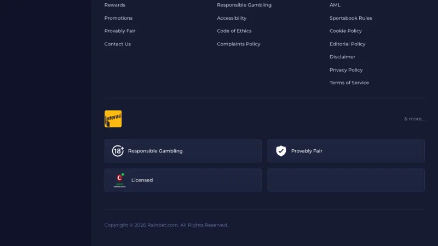The image size is (438, 246).
Task: Open the Licensed card button
Action: (183, 180)
